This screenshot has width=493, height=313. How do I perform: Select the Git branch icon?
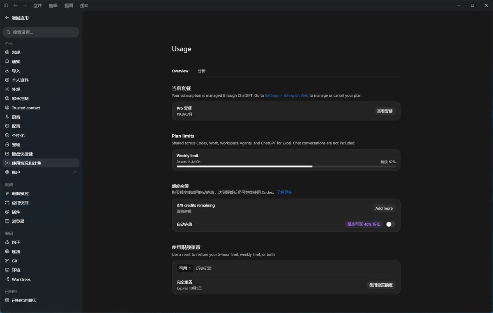7,261
